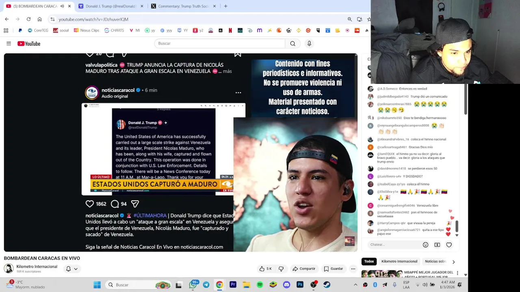The height and width of the screenshot is (292, 520).
Task: Start voice search with microphone icon
Action: click(x=309, y=43)
